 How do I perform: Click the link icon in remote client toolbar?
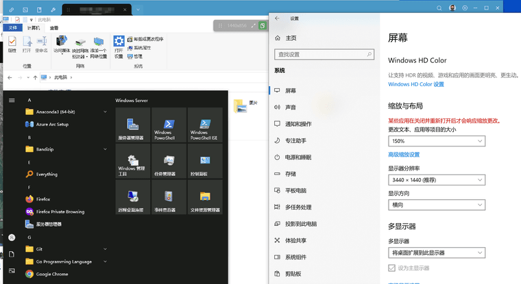[11, 10]
